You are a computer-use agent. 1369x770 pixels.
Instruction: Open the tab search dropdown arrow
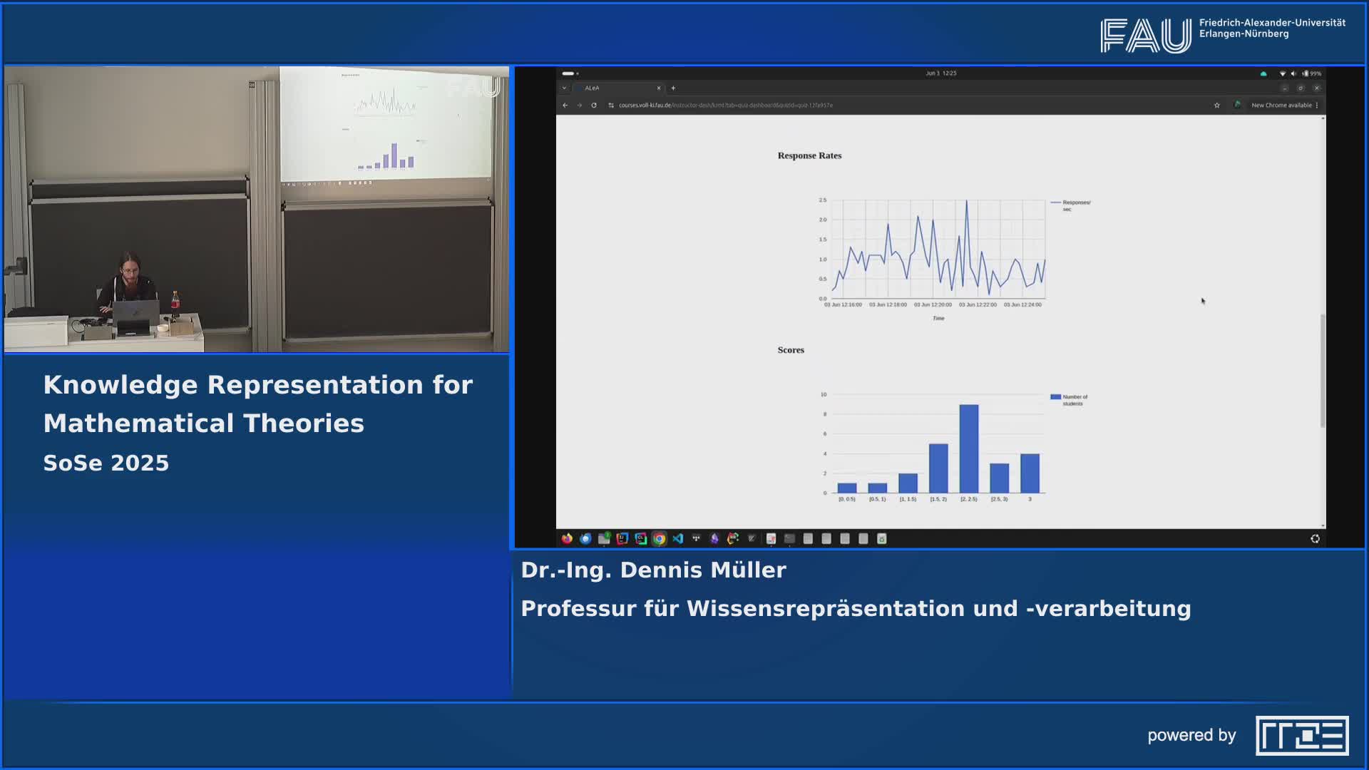coord(564,88)
